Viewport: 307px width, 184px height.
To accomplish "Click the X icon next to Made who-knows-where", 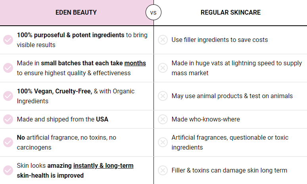I will tap(163, 119).
